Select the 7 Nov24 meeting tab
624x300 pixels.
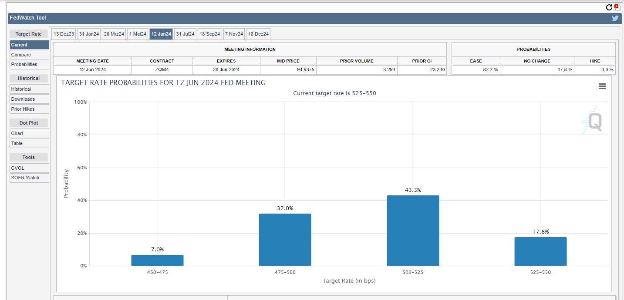(234, 34)
